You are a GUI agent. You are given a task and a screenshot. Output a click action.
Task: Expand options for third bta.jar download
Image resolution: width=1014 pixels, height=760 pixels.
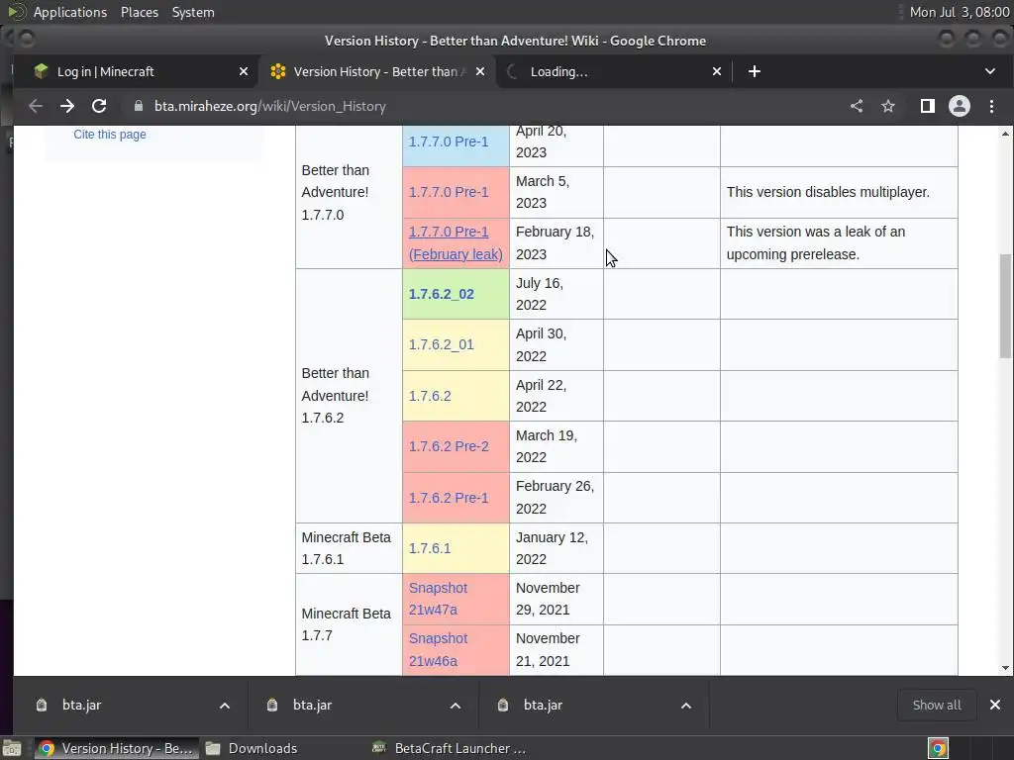686,705
